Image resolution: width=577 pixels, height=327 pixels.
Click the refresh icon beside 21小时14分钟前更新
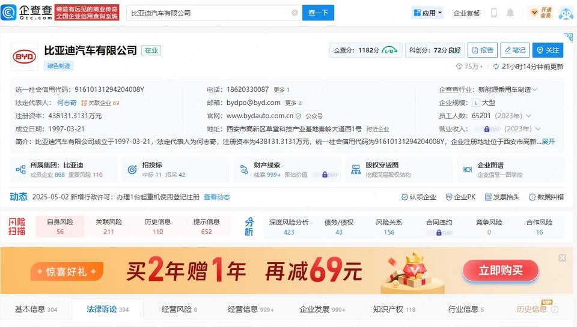(496, 67)
